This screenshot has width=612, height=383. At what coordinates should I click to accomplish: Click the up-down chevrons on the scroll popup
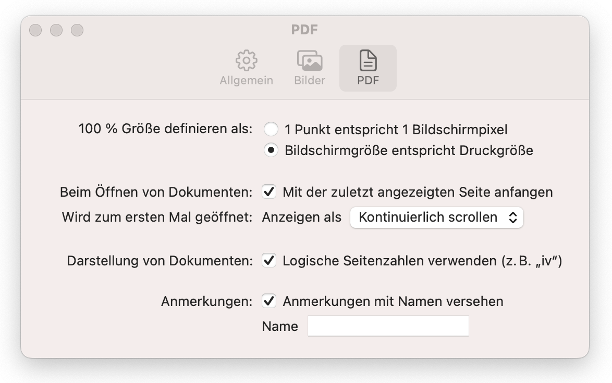pyautogui.click(x=513, y=218)
